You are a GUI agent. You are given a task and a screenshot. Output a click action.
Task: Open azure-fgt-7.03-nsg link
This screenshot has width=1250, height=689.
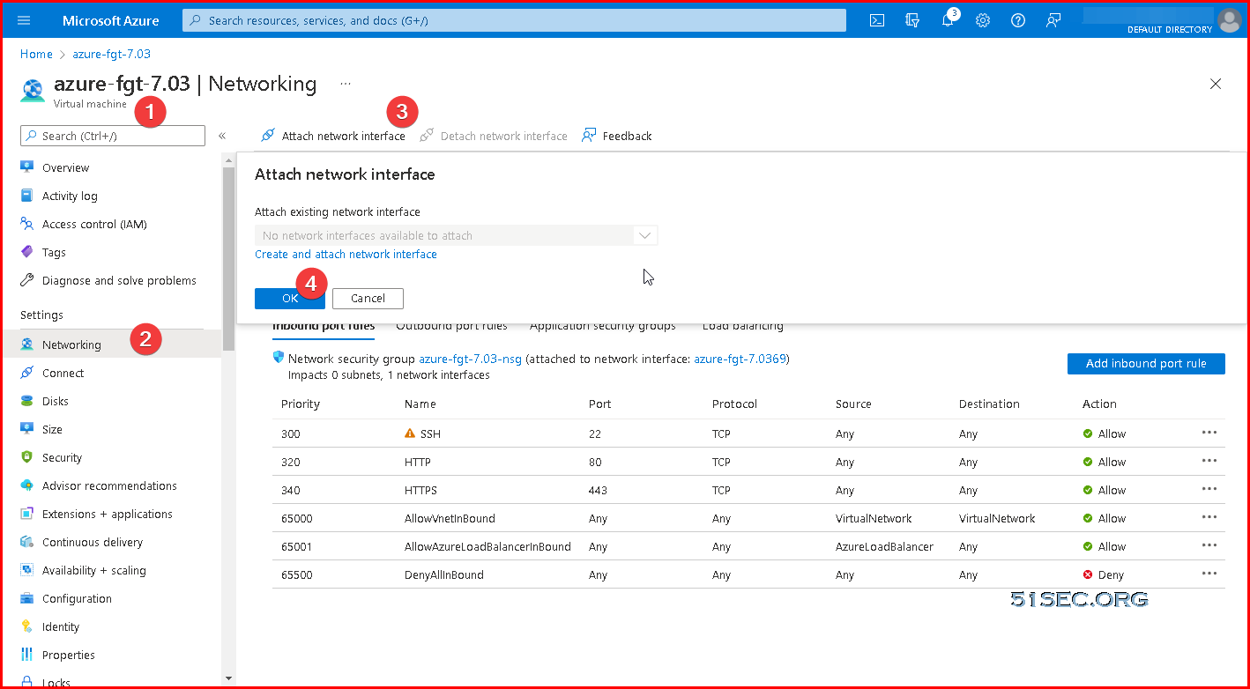point(471,359)
